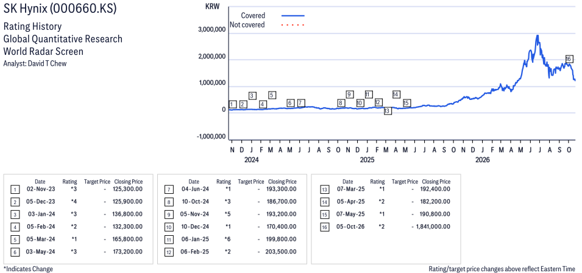Viewport: 582px width, 273px height.
Task: Click the closing price 125,900.00
Action: [127, 202]
